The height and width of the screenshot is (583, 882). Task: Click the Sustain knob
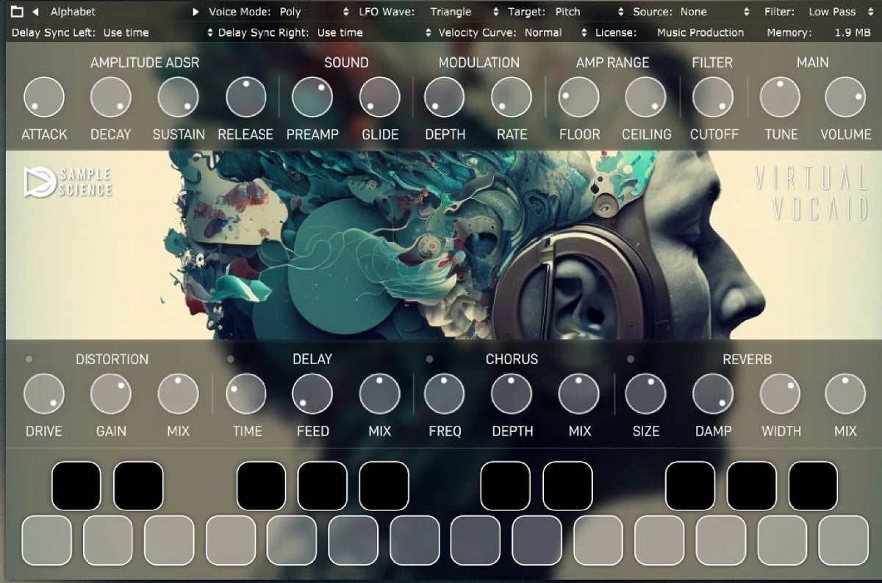(x=179, y=97)
